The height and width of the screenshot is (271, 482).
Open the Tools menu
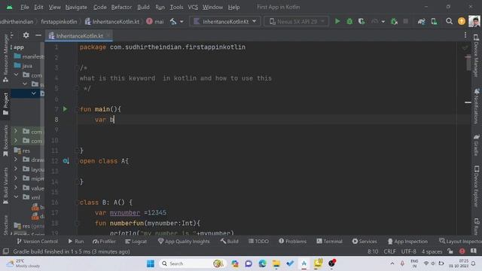point(176,7)
